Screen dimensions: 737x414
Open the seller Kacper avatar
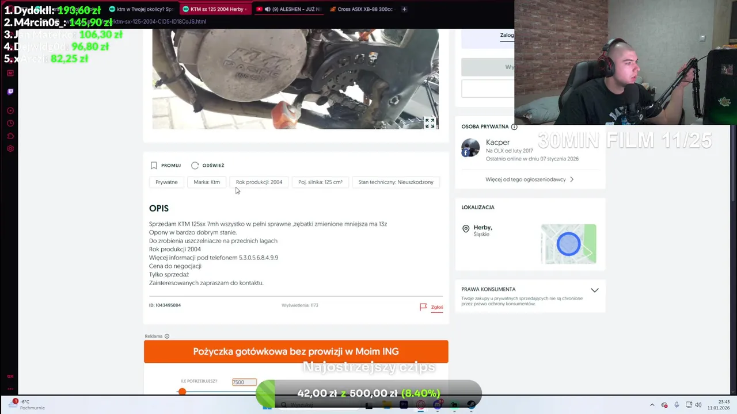click(x=470, y=148)
